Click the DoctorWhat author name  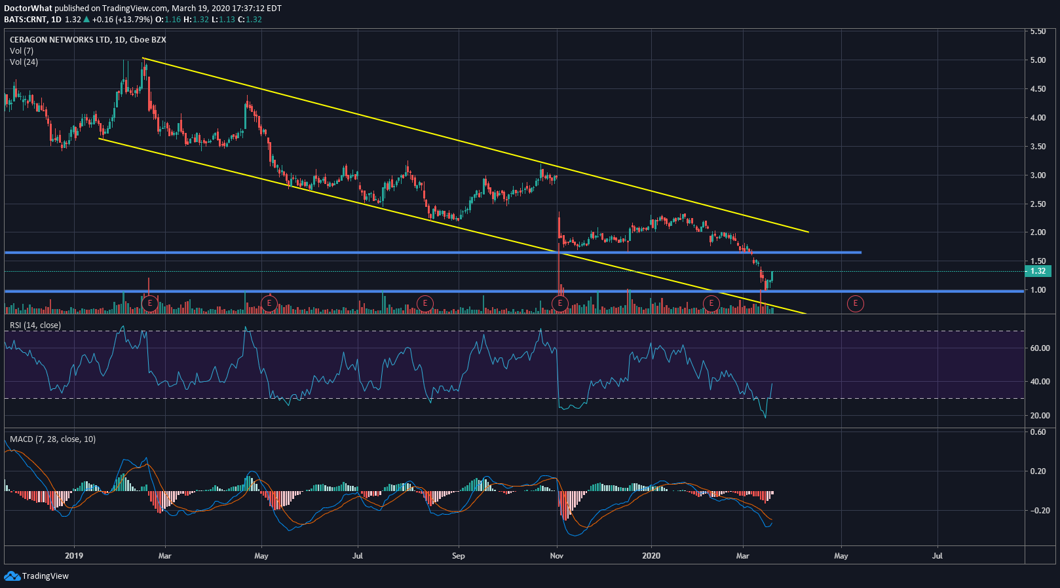click(x=28, y=9)
